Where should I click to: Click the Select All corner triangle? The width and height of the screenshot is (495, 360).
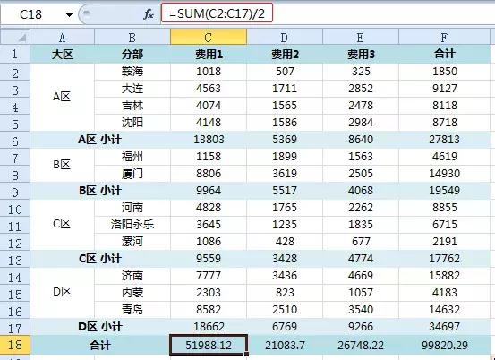(15, 37)
